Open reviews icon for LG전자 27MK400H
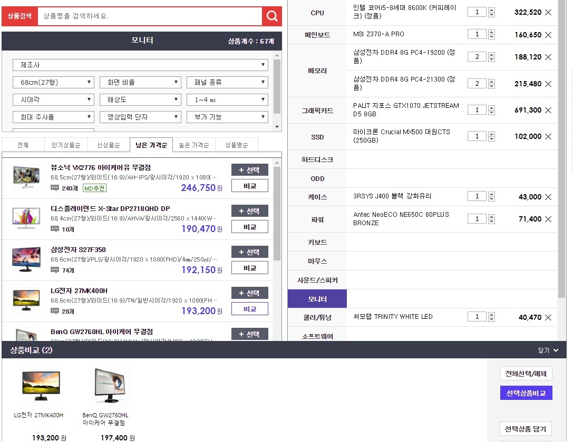The image size is (573, 442). [55, 311]
